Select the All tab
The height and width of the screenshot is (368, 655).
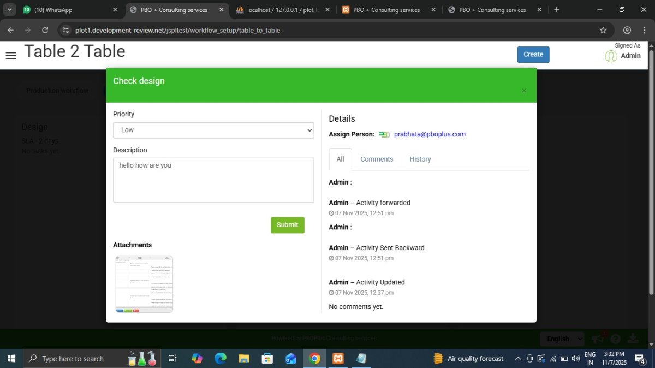[x=340, y=159]
